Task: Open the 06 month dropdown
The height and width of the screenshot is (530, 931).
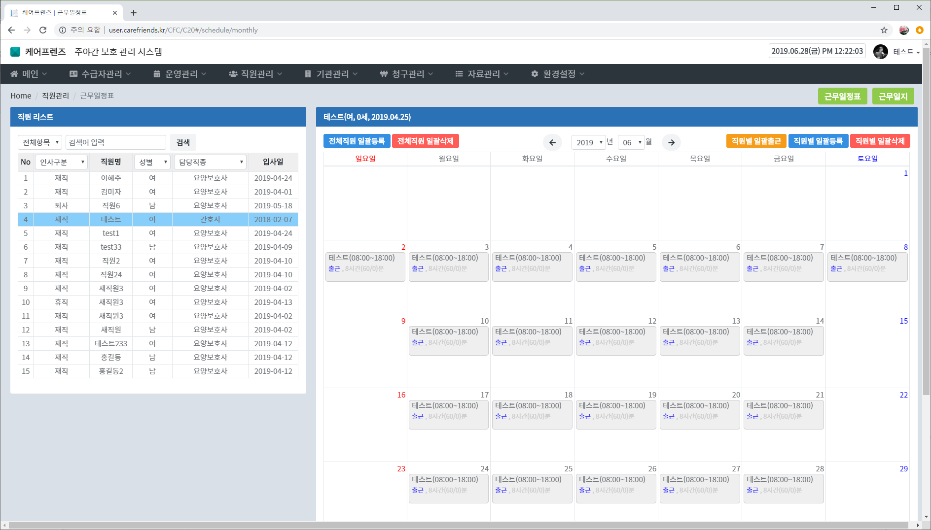Action: (631, 142)
